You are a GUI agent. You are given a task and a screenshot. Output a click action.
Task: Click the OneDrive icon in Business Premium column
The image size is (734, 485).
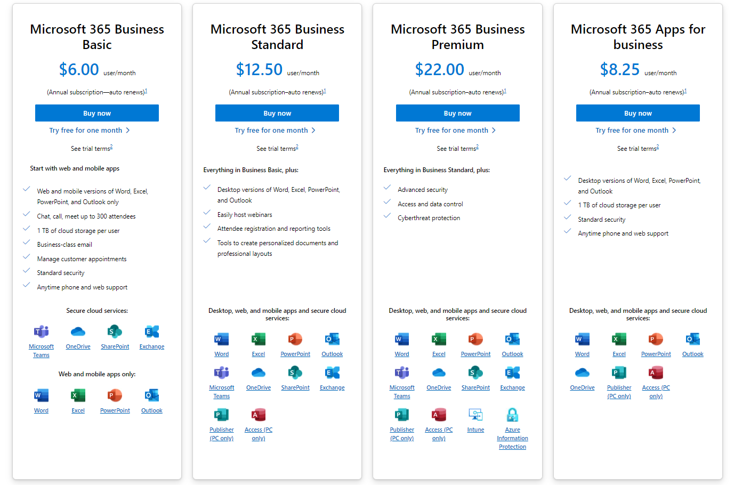coord(438,373)
